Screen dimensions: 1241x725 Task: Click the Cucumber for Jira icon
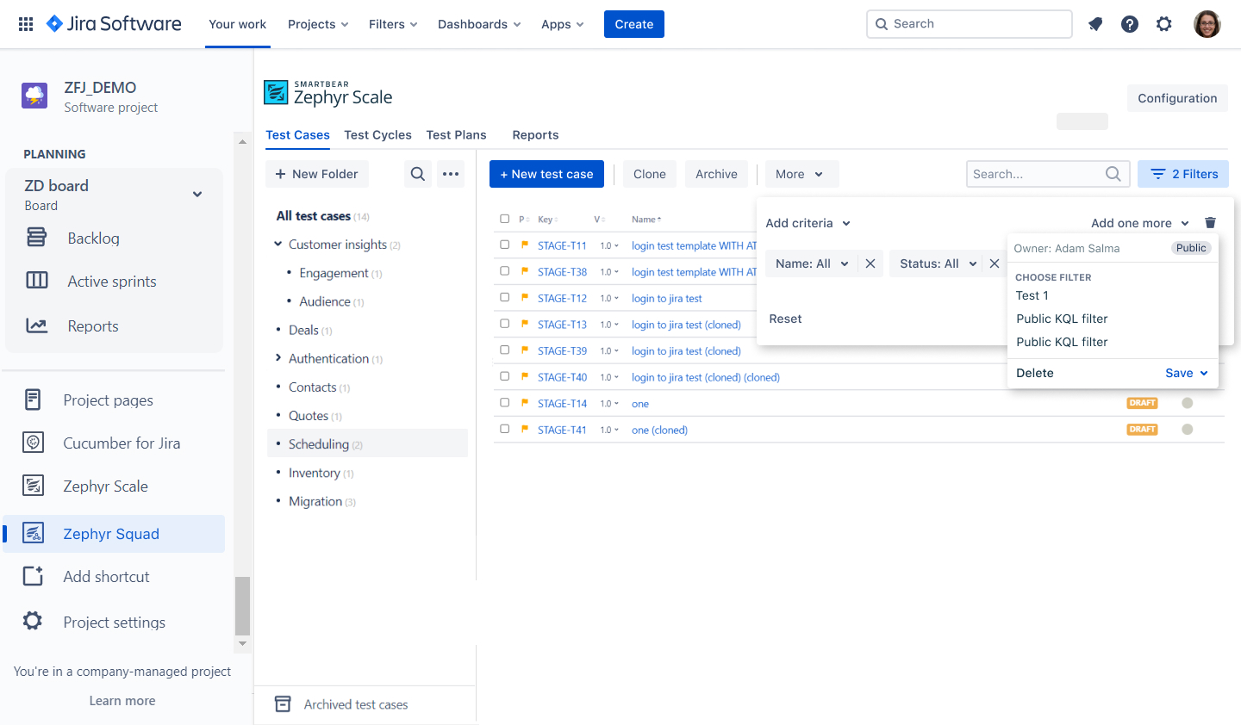click(33, 443)
